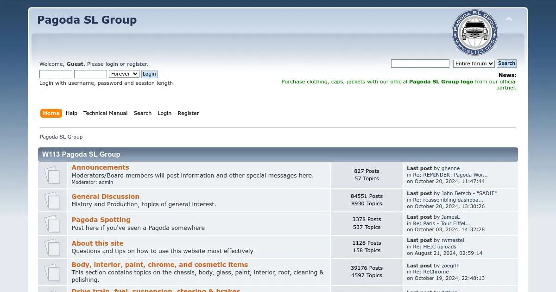556x292 pixels.
Task: Click the 84551 Posts count text
Action: point(366,196)
